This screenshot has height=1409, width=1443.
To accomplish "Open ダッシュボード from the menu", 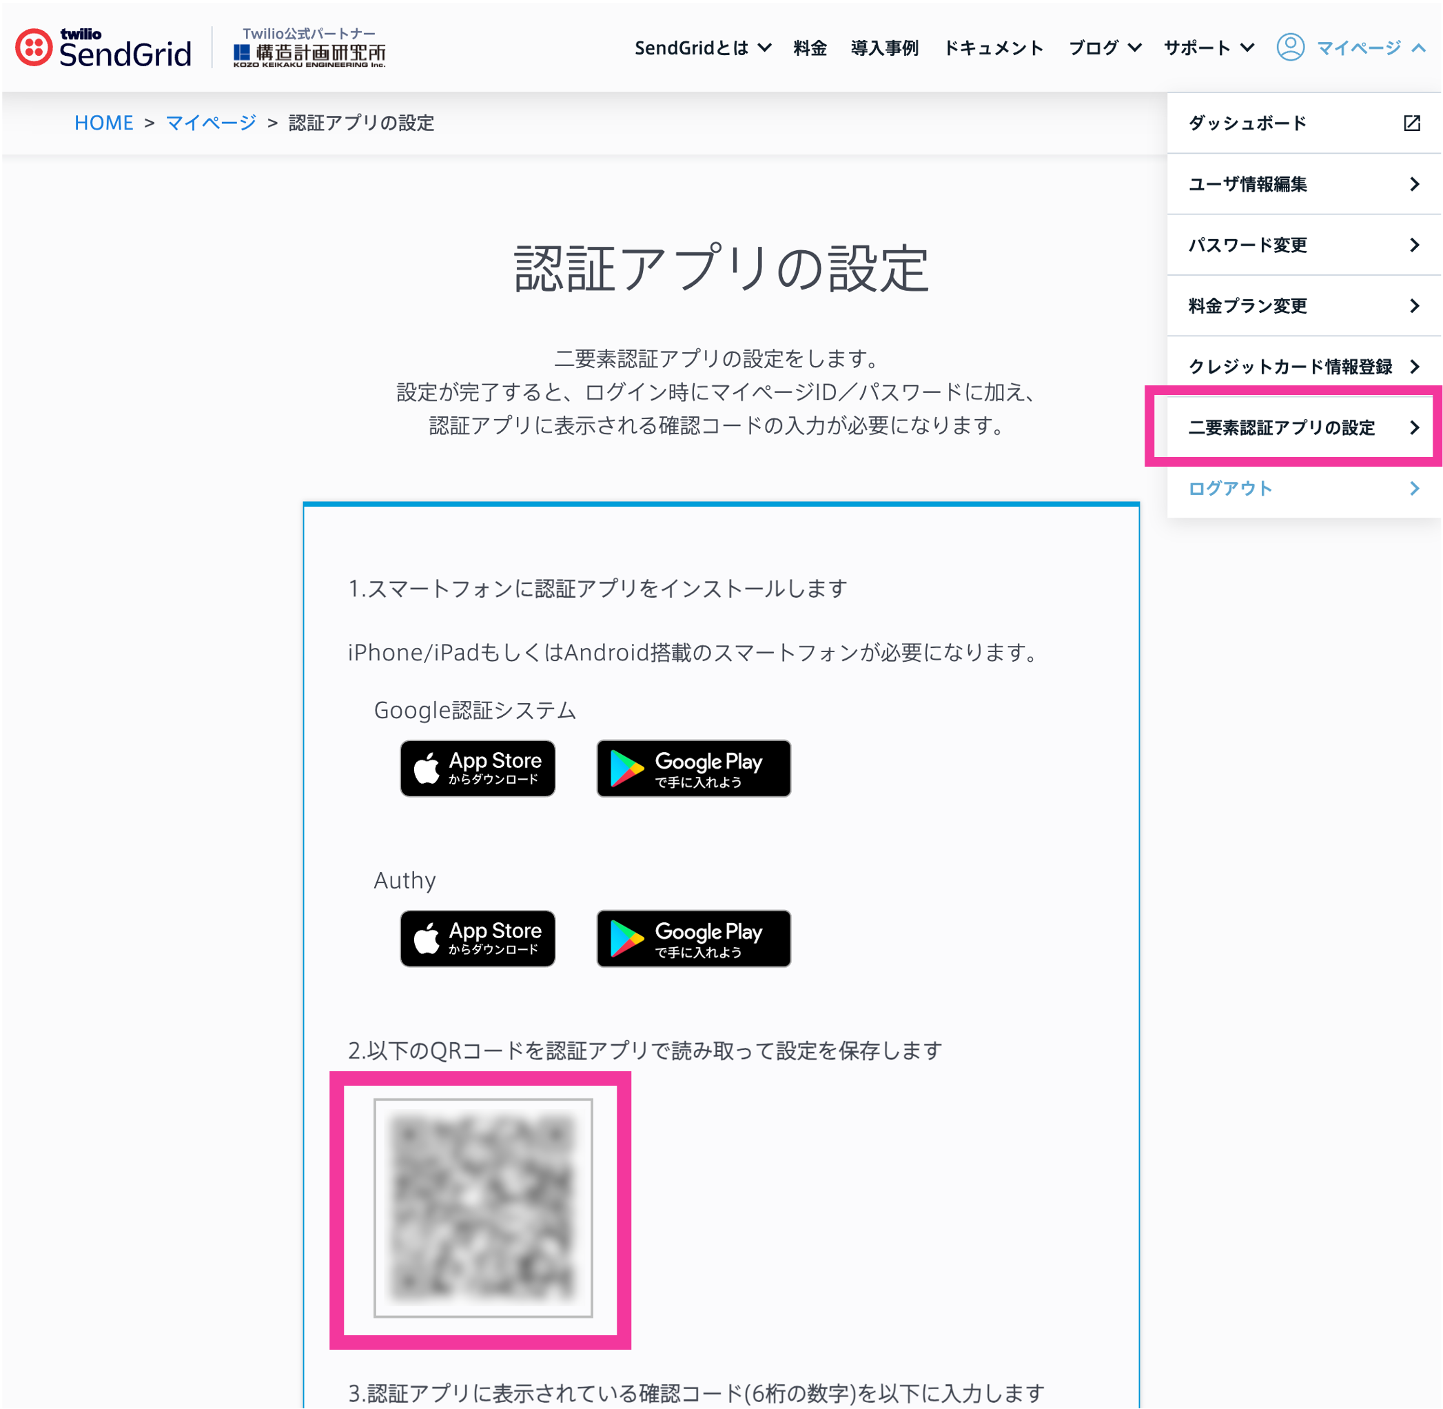I will tap(1303, 123).
